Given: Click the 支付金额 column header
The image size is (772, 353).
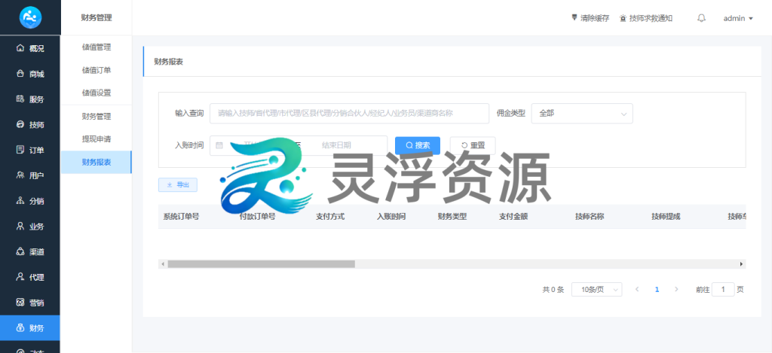Looking at the screenshot, I should click(x=513, y=216).
